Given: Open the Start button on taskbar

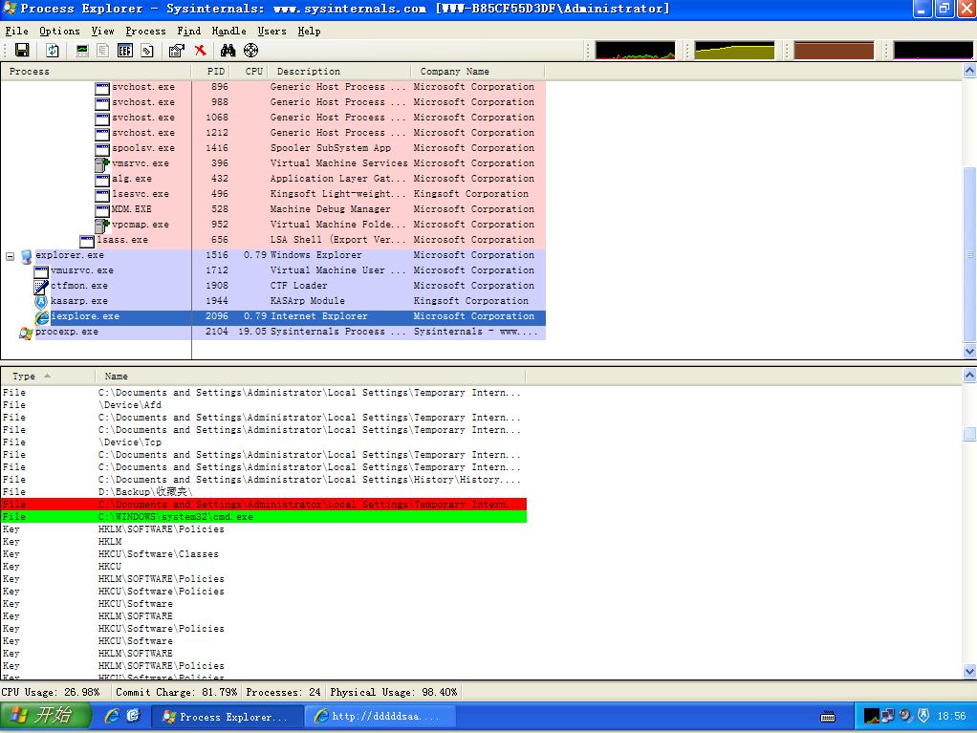Looking at the screenshot, I should click(46, 716).
